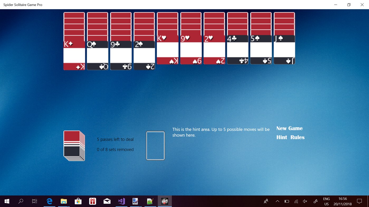Open the Windows Ink workspace pen icon

click(315, 201)
